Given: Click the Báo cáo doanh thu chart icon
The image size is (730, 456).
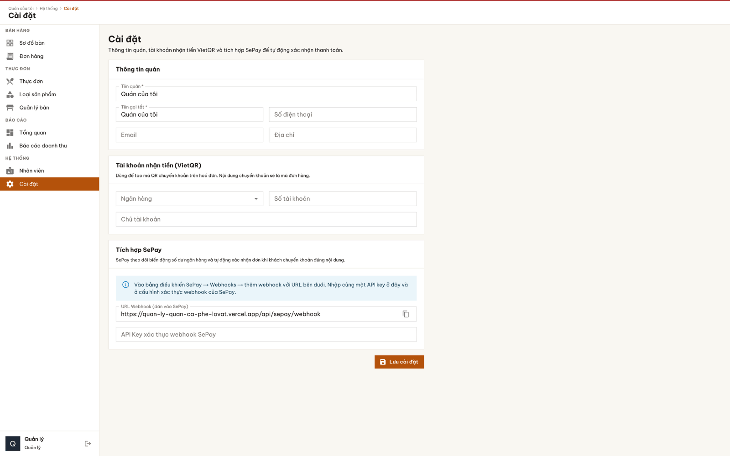Looking at the screenshot, I should [x=10, y=146].
